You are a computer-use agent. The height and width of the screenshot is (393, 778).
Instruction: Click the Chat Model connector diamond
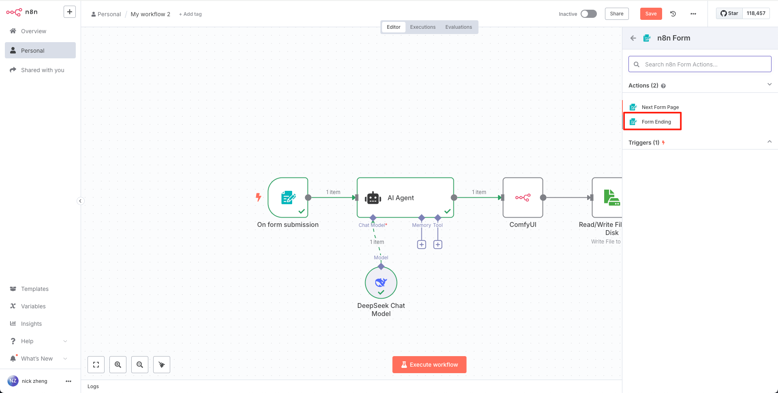click(373, 218)
